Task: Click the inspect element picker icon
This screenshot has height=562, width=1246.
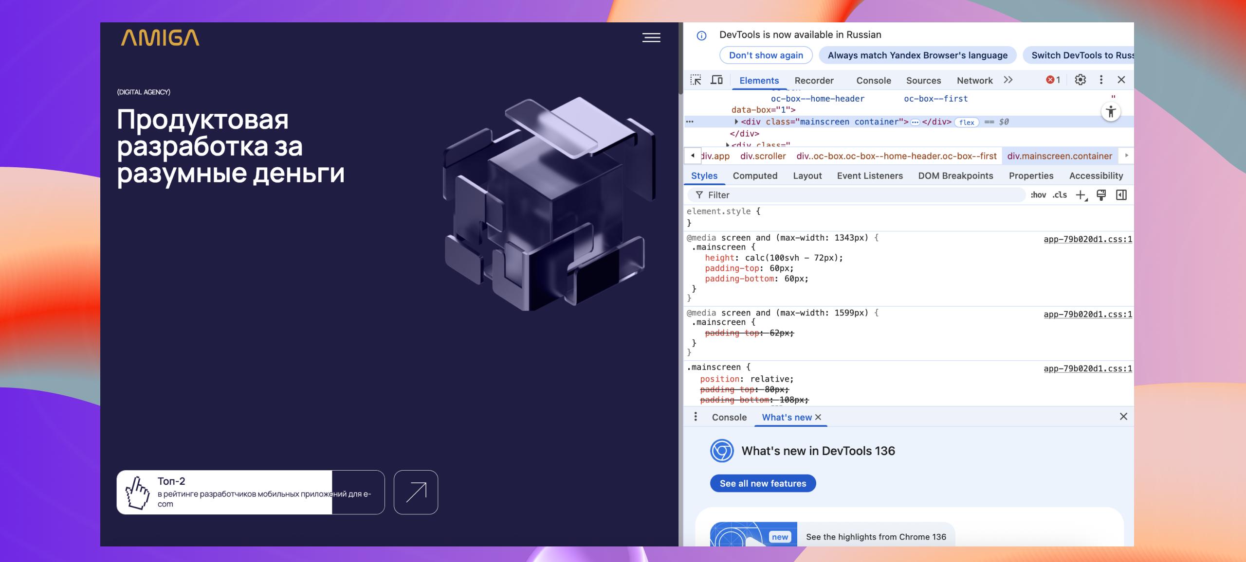Action: [x=696, y=80]
